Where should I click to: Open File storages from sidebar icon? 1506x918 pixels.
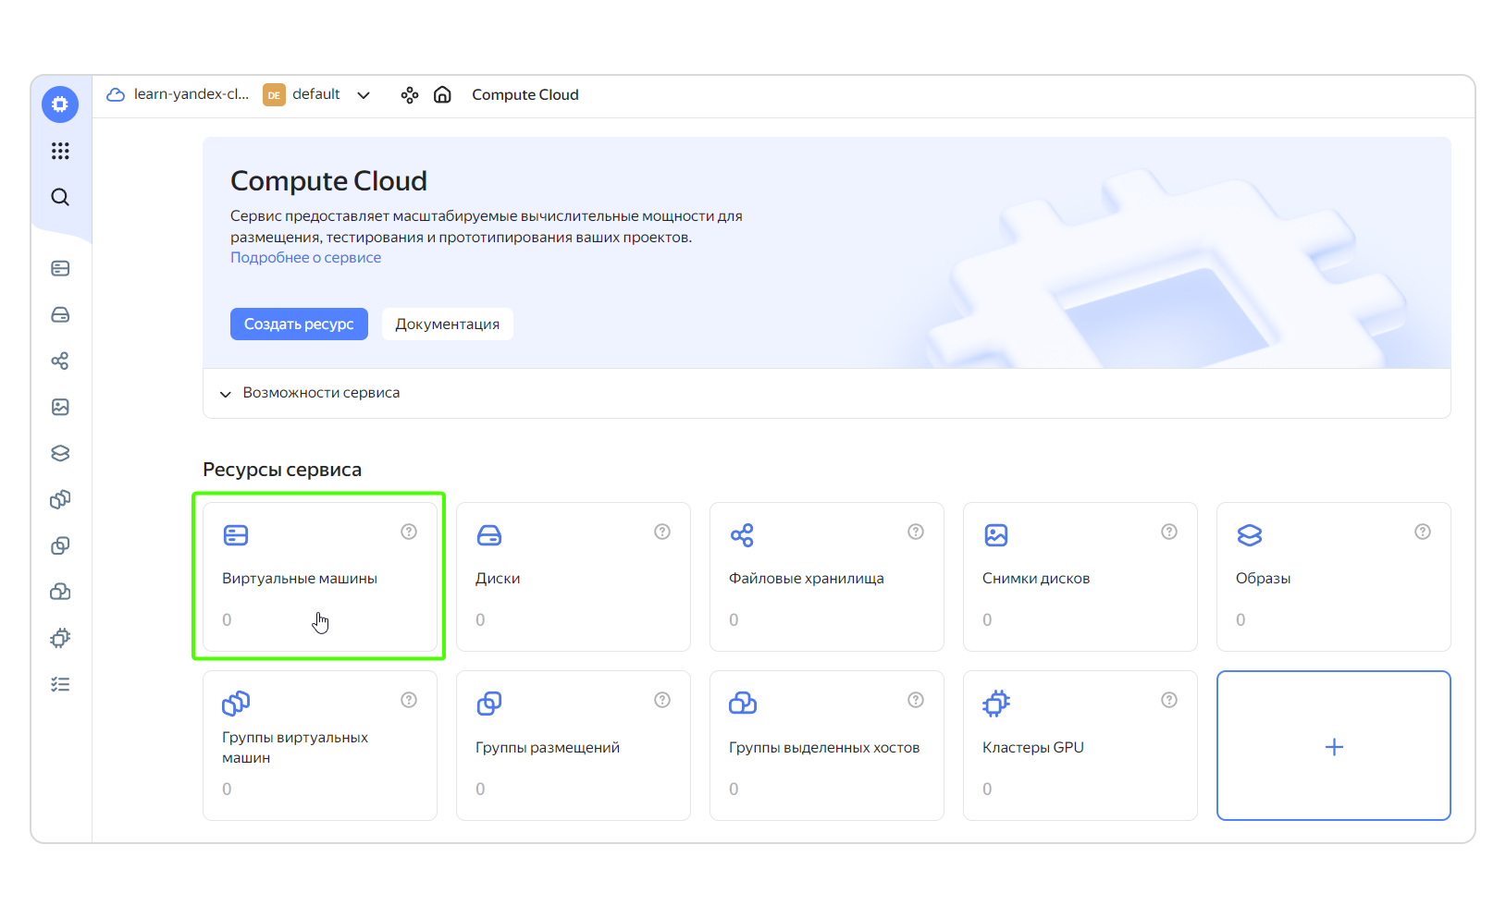60,361
